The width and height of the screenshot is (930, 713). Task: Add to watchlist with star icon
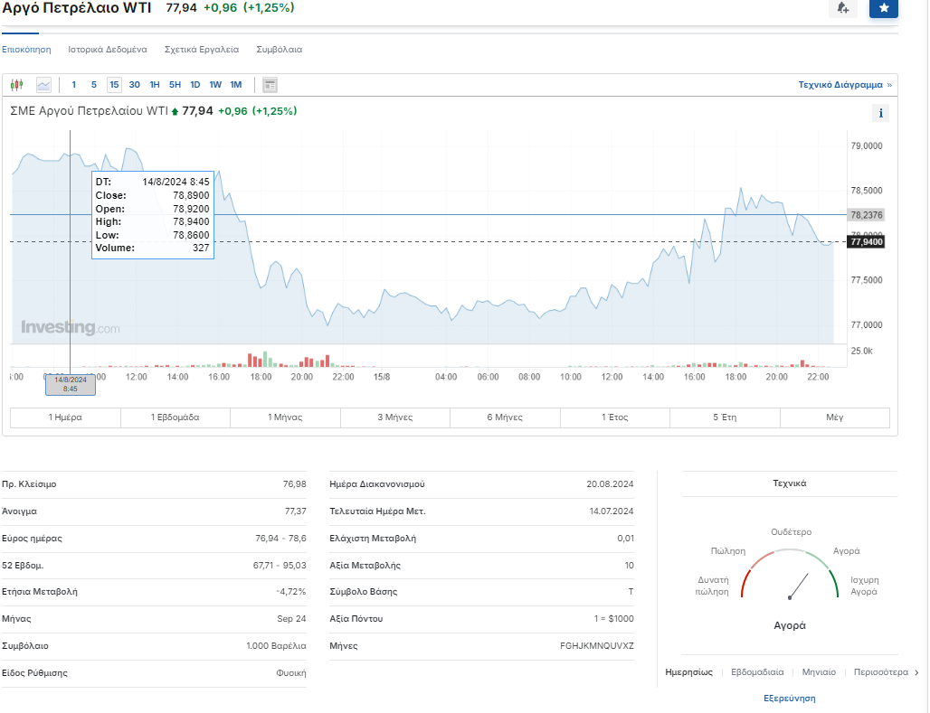(883, 8)
